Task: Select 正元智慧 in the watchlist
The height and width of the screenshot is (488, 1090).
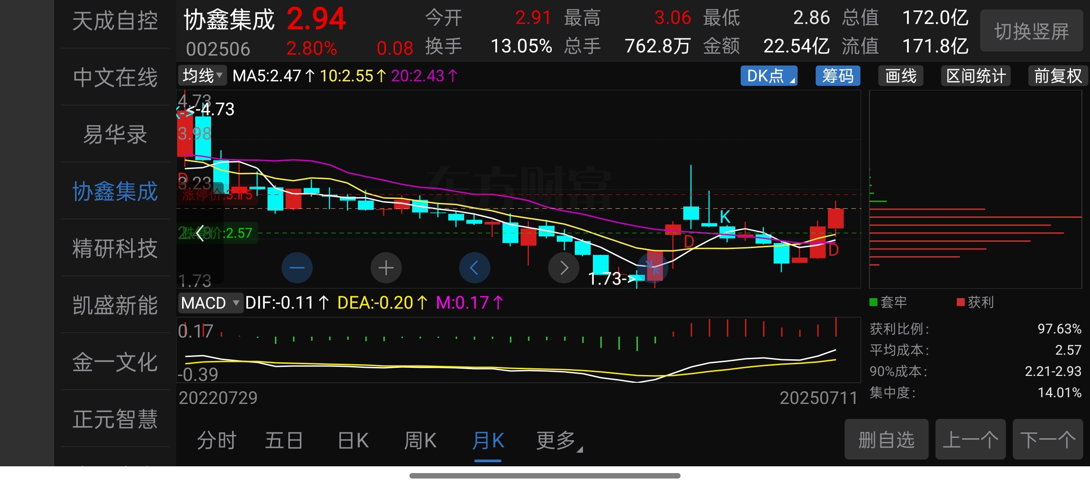Action: pyautogui.click(x=115, y=419)
